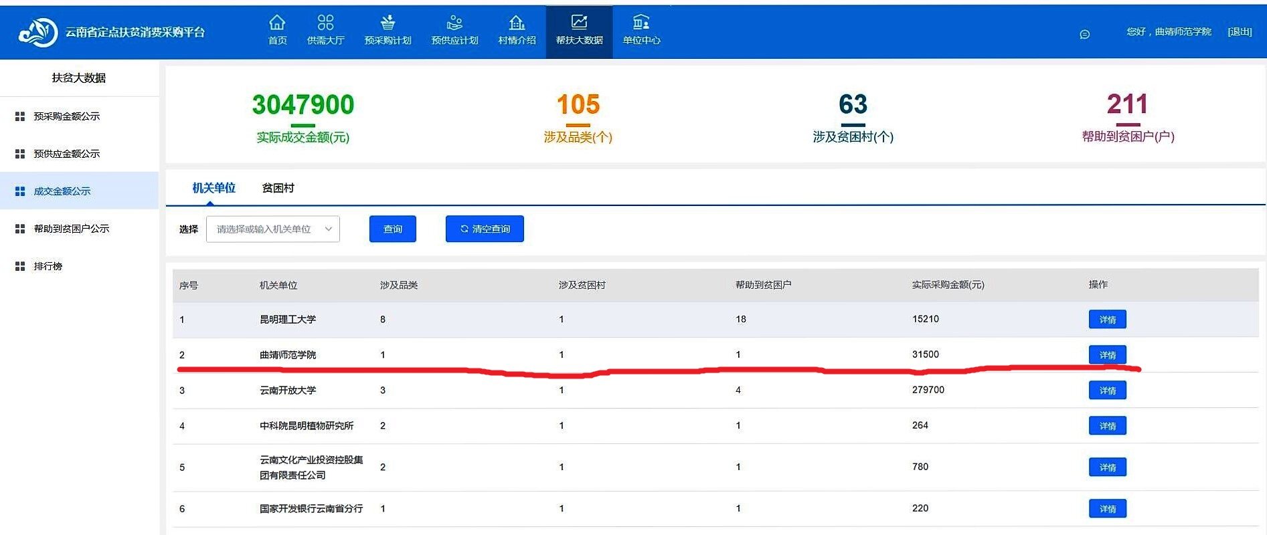This screenshot has width=1267, height=535.
Task: Open 预采购计划 basket icon
Action: [x=388, y=23]
